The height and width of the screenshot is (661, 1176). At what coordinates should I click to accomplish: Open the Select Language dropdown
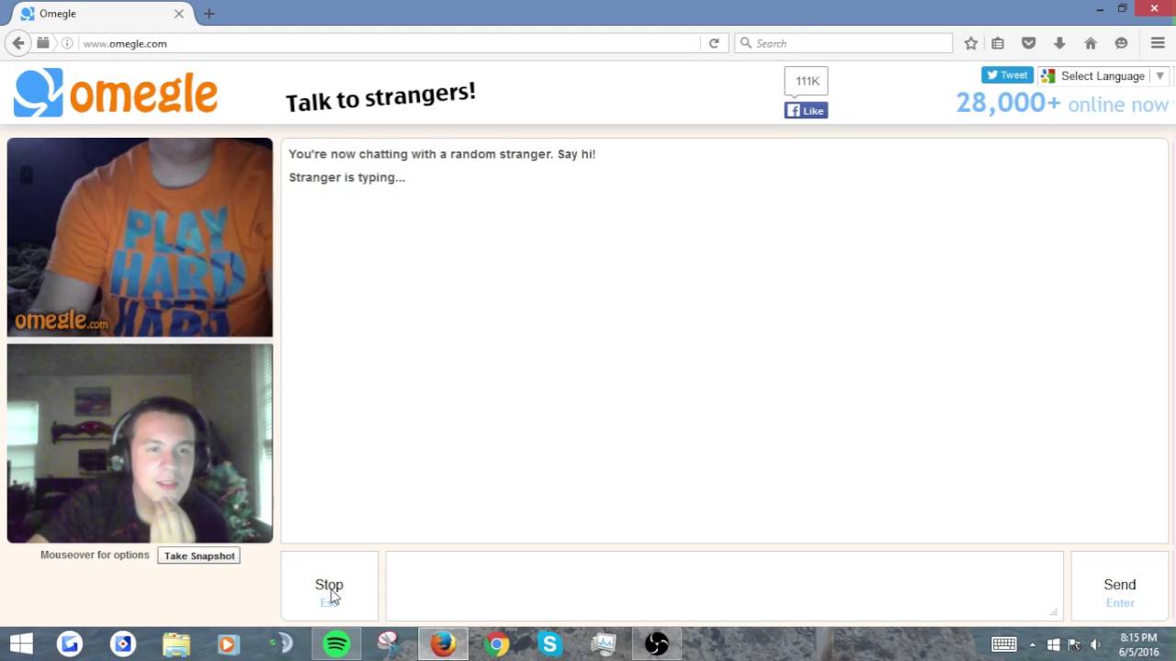[1102, 76]
